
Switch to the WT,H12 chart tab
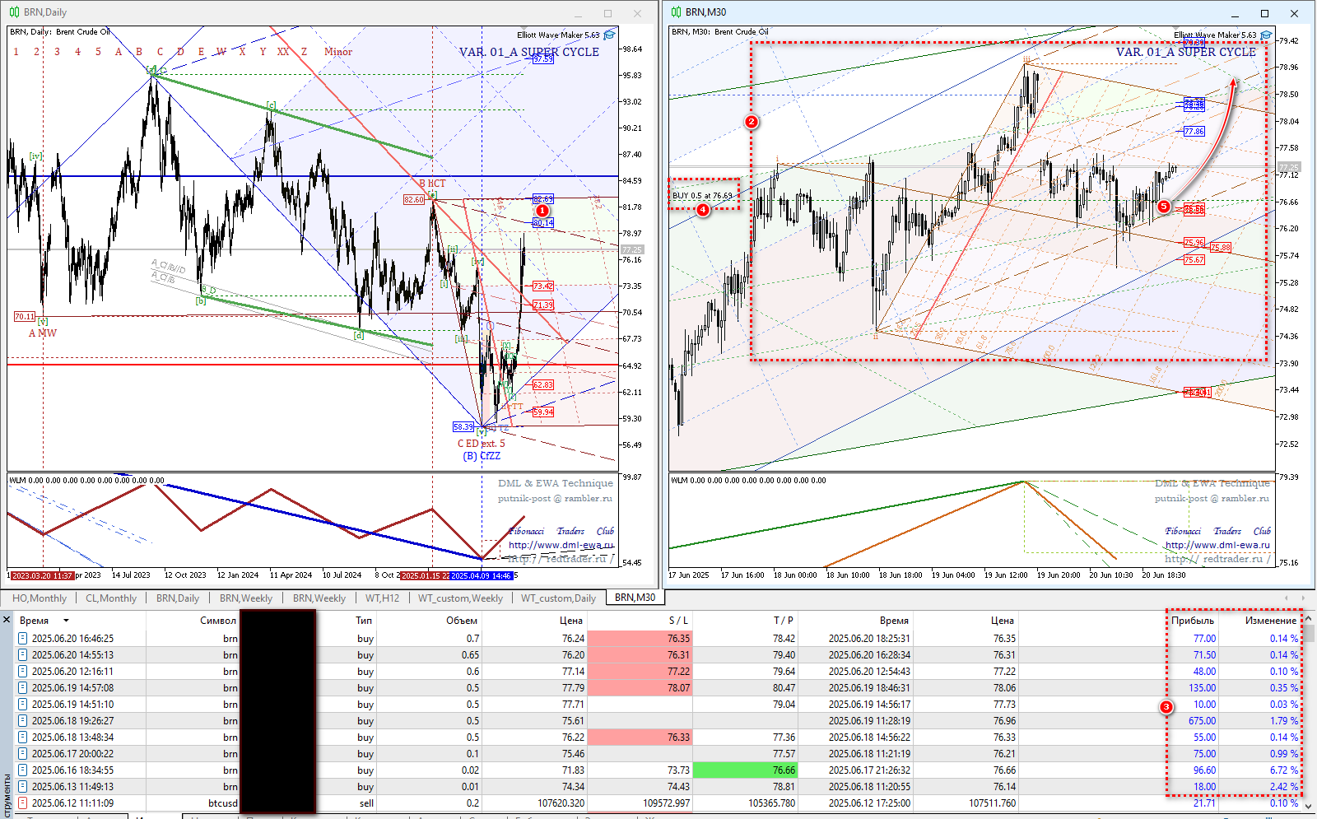382,598
